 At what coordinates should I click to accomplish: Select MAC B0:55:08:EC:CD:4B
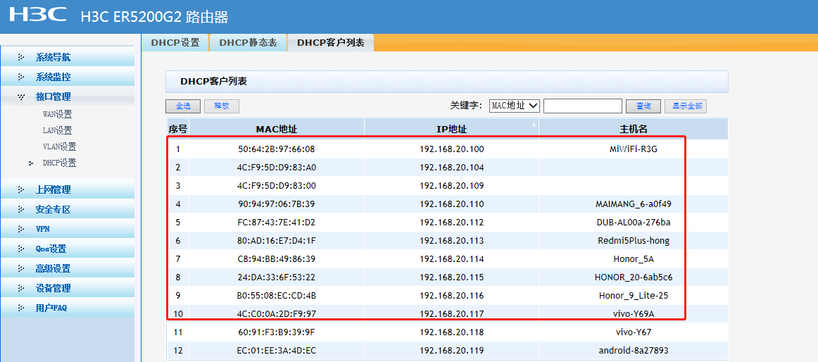tap(277, 296)
